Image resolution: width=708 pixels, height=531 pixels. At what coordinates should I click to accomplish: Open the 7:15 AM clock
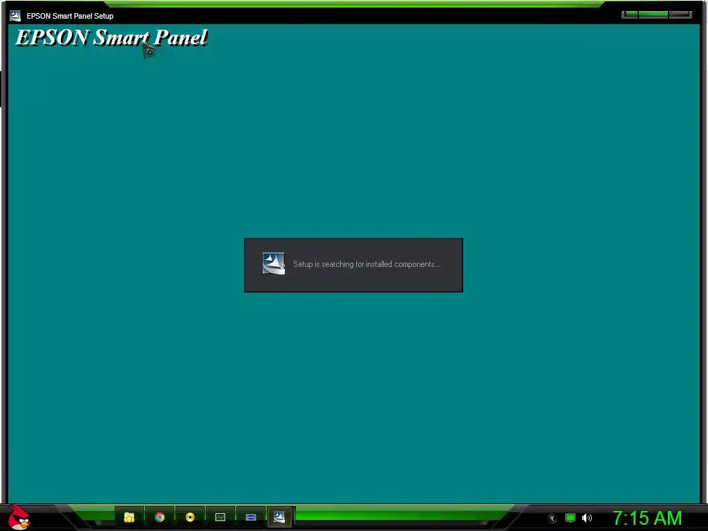tap(647, 518)
